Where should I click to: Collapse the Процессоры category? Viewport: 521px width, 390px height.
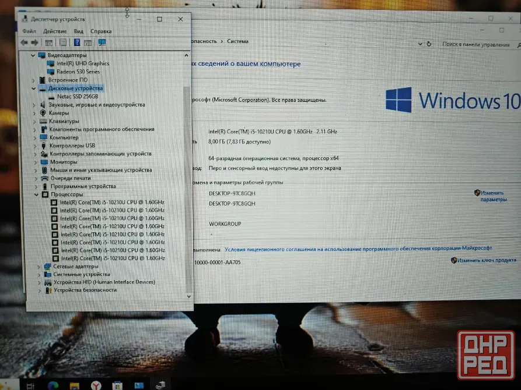click(36, 194)
